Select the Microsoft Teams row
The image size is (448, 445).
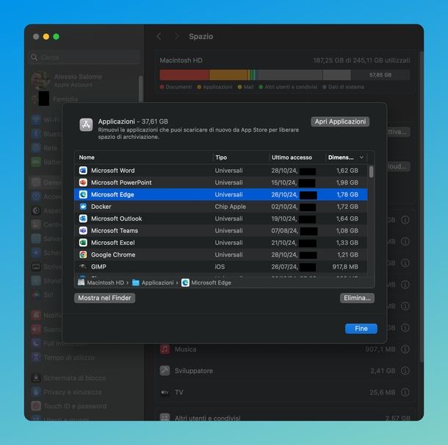click(x=220, y=231)
